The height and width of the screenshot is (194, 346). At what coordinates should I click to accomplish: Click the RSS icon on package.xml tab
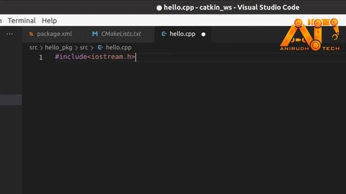[x=31, y=34]
